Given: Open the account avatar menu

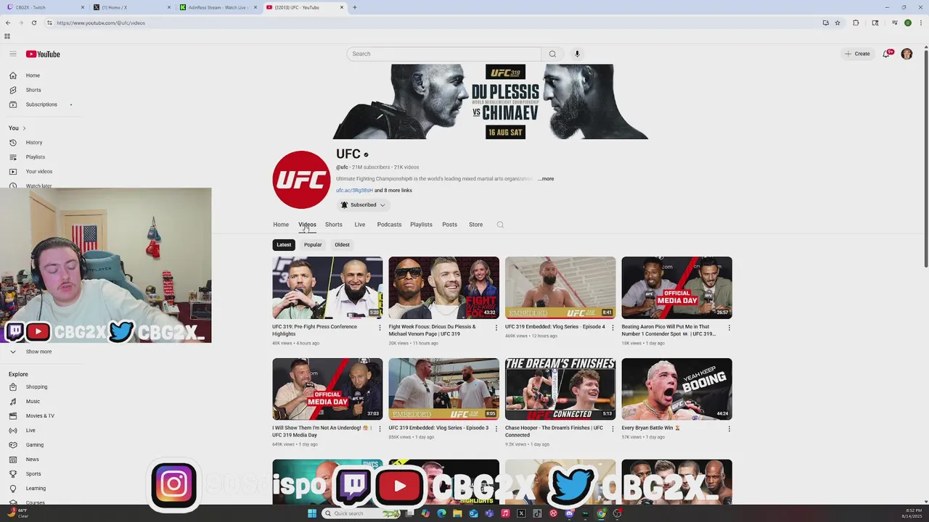Looking at the screenshot, I should tap(907, 54).
